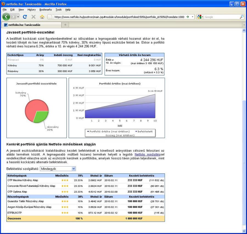This screenshot has height=234, width=247.
Task: Click the Portfolió értéke (mai értéken) legend entry
Action: click(108, 131)
